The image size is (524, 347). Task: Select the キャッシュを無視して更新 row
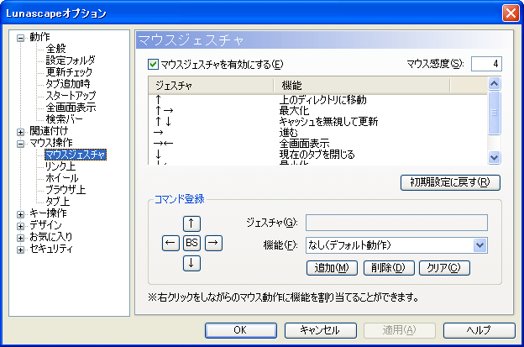click(x=317, y=122)
